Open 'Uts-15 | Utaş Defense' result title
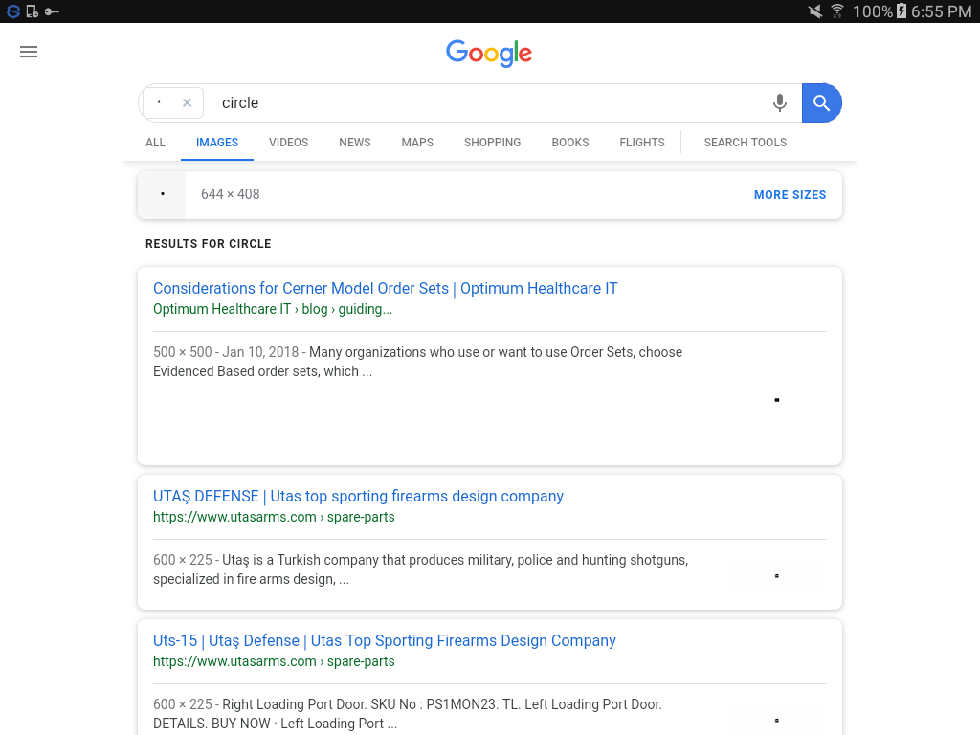 point(385,640)
